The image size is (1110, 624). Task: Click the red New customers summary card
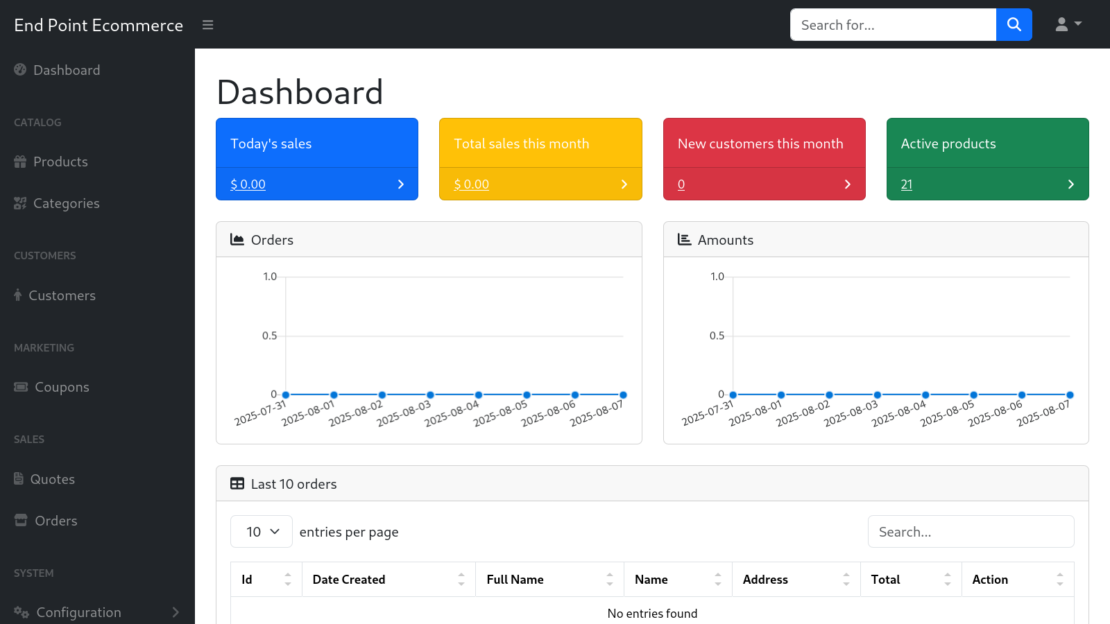pos(764,144)
